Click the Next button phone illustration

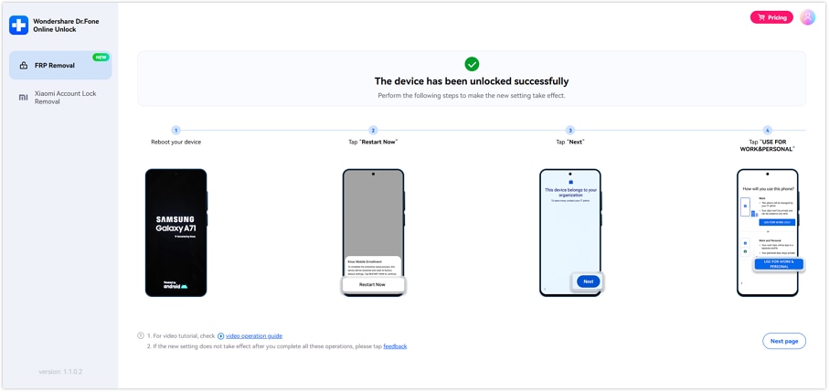click(571, 232)
